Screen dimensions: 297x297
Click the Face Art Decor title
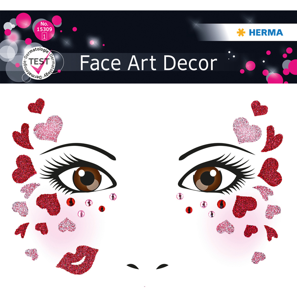(148, 63)
